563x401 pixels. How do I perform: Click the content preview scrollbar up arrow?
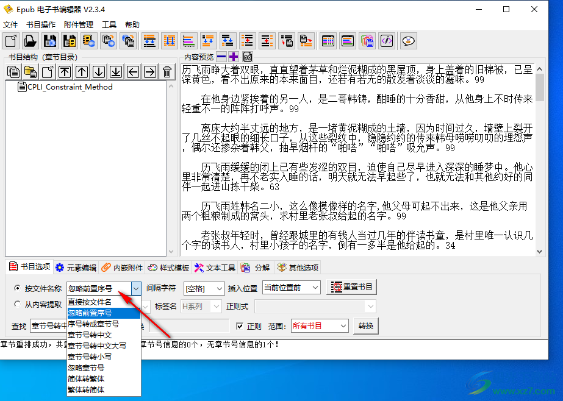(x=539, y=69)
